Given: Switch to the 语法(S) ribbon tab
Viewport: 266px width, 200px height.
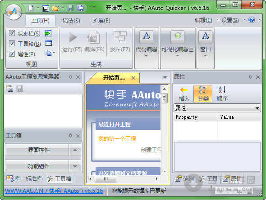Looking at the screenshot, I should pyautogui.click(x=71, y=21).
